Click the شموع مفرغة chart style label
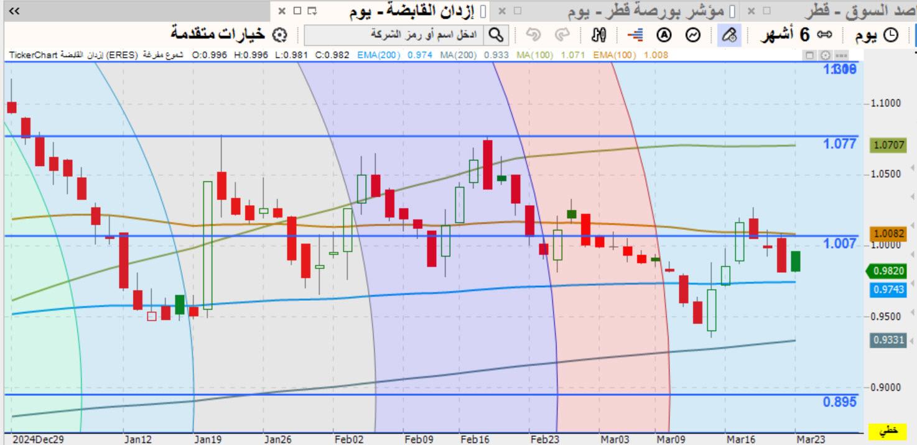This screenshot has height=445, width=917. (164, 55)
